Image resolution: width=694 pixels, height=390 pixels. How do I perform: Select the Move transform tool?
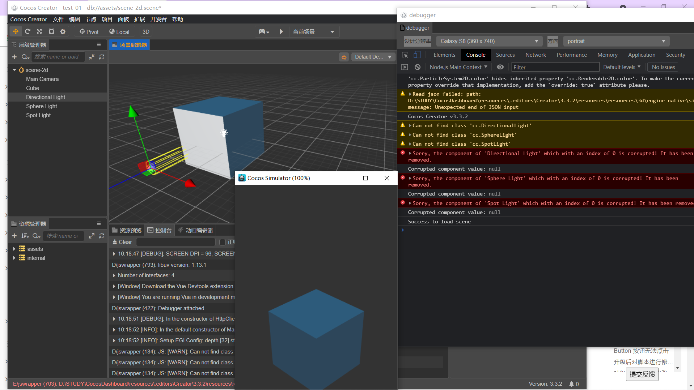16,31
